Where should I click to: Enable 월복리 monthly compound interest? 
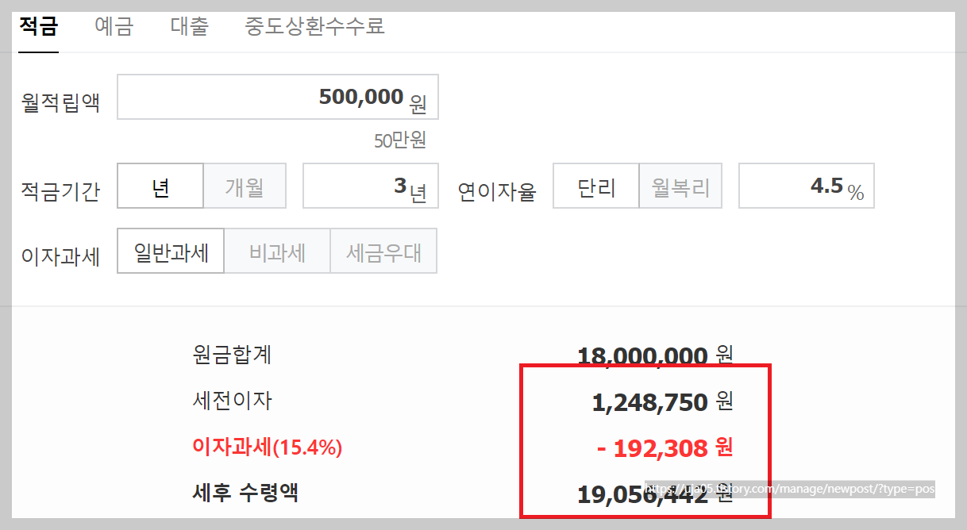(x=680, y=186)
